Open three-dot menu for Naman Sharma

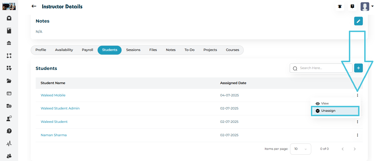[357, 135]
